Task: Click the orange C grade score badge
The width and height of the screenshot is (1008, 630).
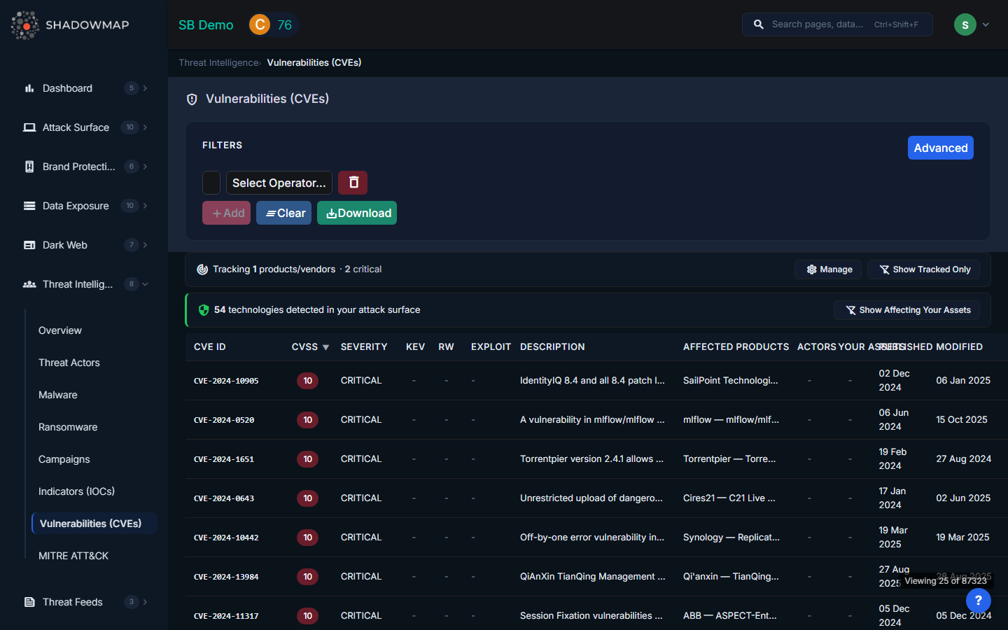Action: [x=260, y=25]
